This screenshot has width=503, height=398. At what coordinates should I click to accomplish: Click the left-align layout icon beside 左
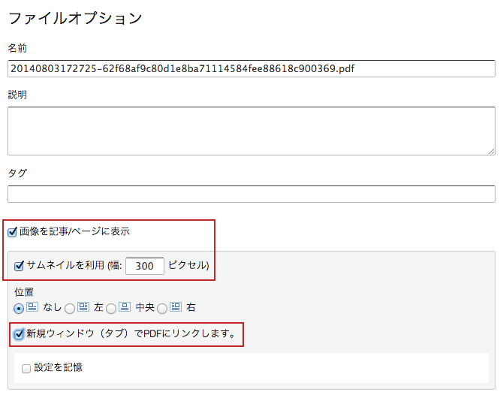coord(83,307)
